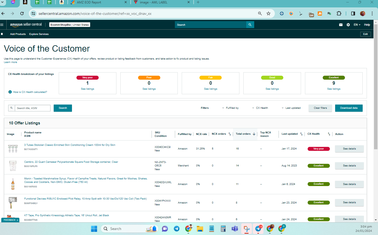
Task: Open File Explorer from the taskbar
Action: tap(200, 229)
